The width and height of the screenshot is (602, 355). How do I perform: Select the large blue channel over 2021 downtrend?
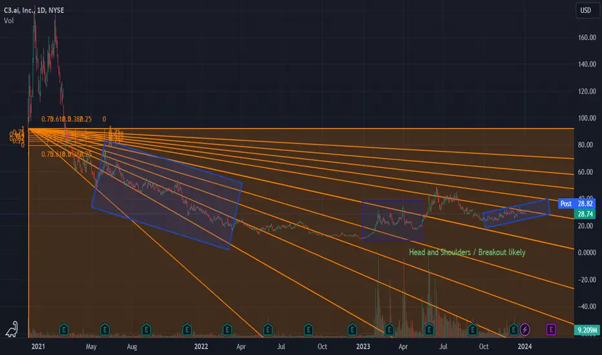coord(167,195)
